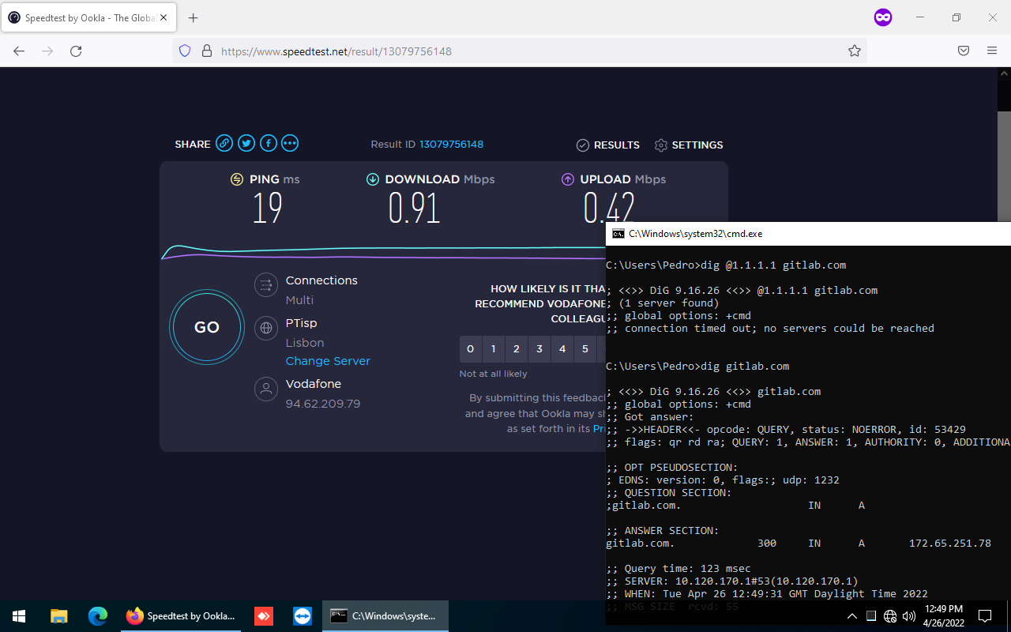Open the Change Server link
Image resolution: width=1011 pixels, height=632 pixels.
tap(328, 360)
